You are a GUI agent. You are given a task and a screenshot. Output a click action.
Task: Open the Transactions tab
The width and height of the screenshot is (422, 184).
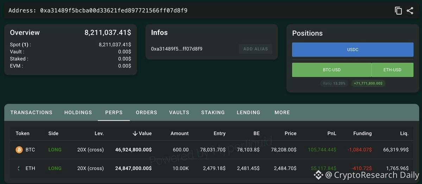31,113
